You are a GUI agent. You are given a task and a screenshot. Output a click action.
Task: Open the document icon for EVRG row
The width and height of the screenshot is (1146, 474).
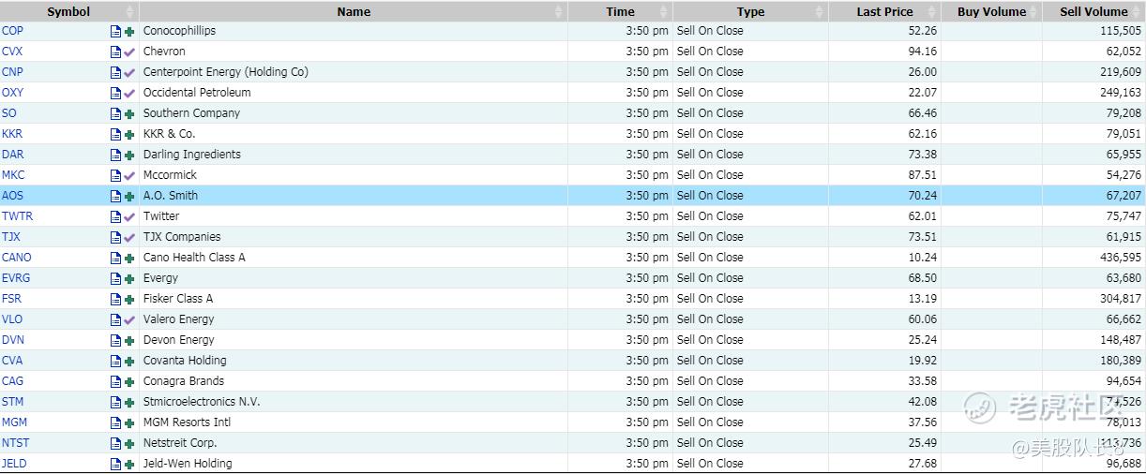[x=115, y=278]
